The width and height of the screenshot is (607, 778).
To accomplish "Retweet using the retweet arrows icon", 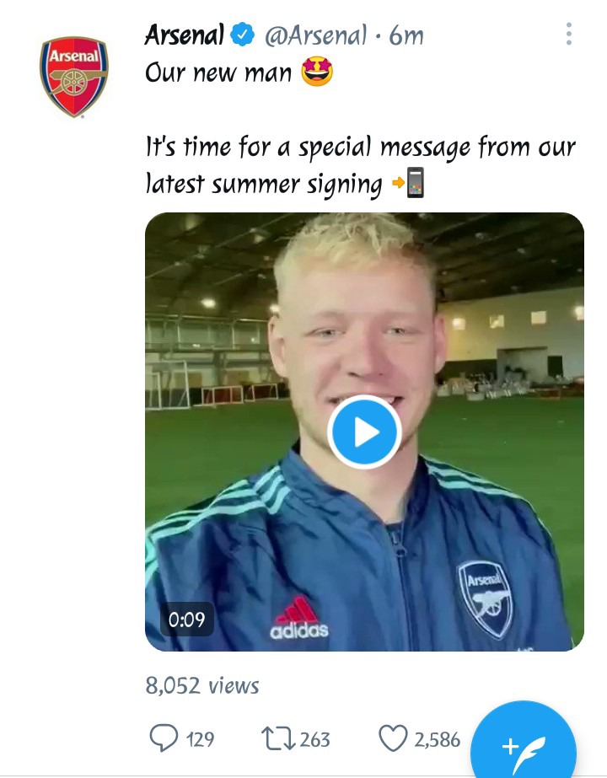I will click(x=278, y=738).
